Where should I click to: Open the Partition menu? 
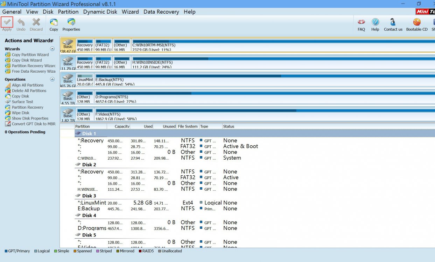(x=68, y=12)
